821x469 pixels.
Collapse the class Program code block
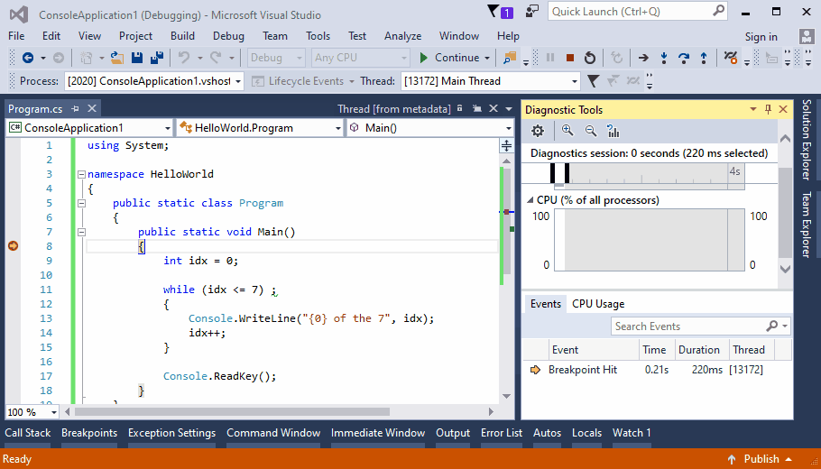pyautogui.click(x=81, y=203)
